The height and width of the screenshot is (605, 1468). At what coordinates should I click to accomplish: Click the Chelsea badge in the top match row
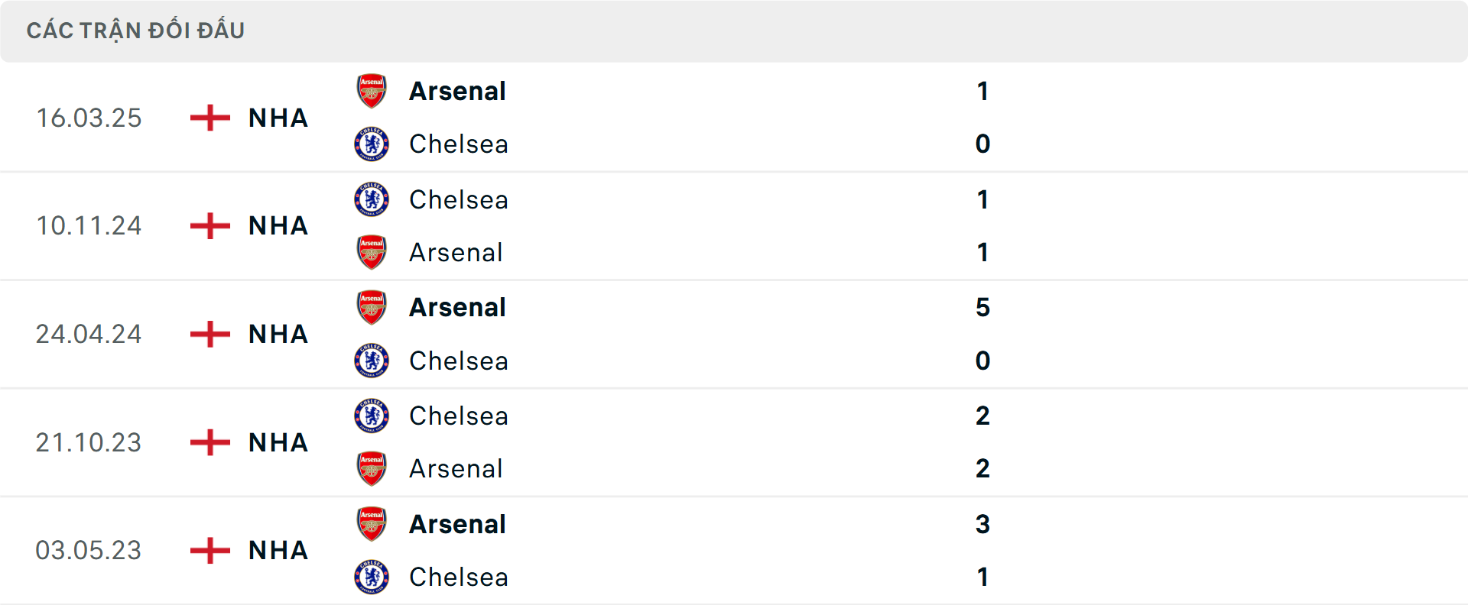pos(372,144)
